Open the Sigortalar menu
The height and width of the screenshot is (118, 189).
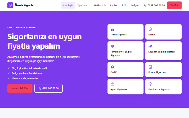83,5
